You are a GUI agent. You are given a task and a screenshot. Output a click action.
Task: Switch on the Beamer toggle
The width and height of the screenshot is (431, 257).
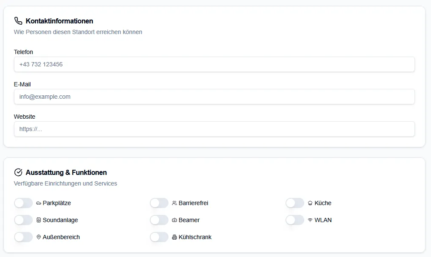[x=159, y=220]
